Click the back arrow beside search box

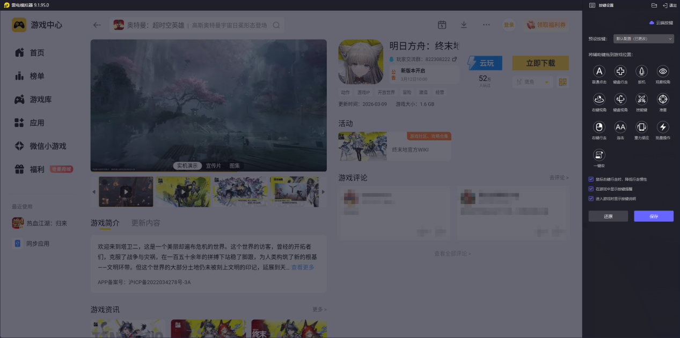click(x=97, y=25)
